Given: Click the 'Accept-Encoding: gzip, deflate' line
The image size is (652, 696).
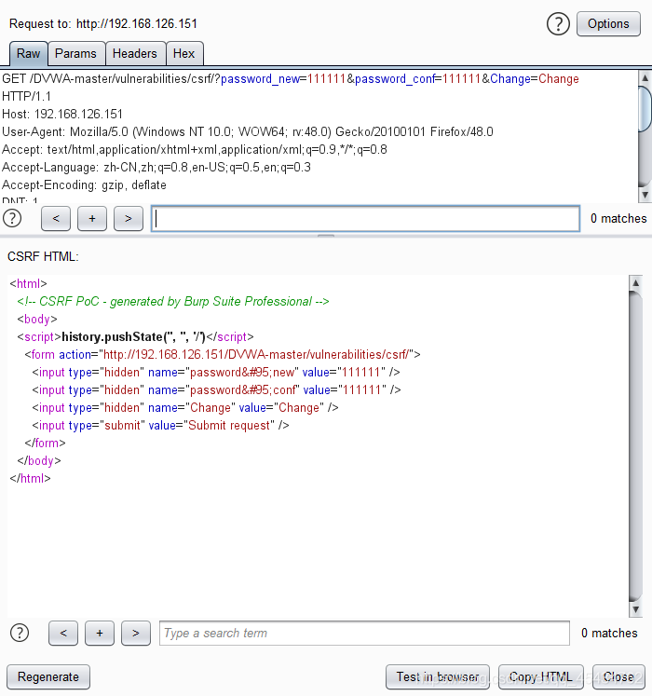Looking at the screenshot, I should click(85, 185).
